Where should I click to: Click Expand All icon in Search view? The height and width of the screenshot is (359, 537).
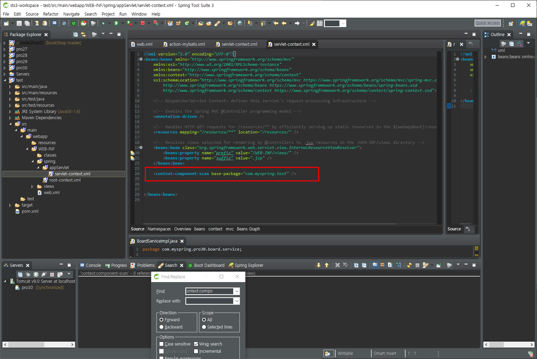(x=356, y=265)
